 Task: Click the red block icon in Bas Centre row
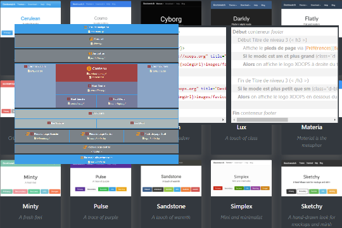(x=90, y=113)
